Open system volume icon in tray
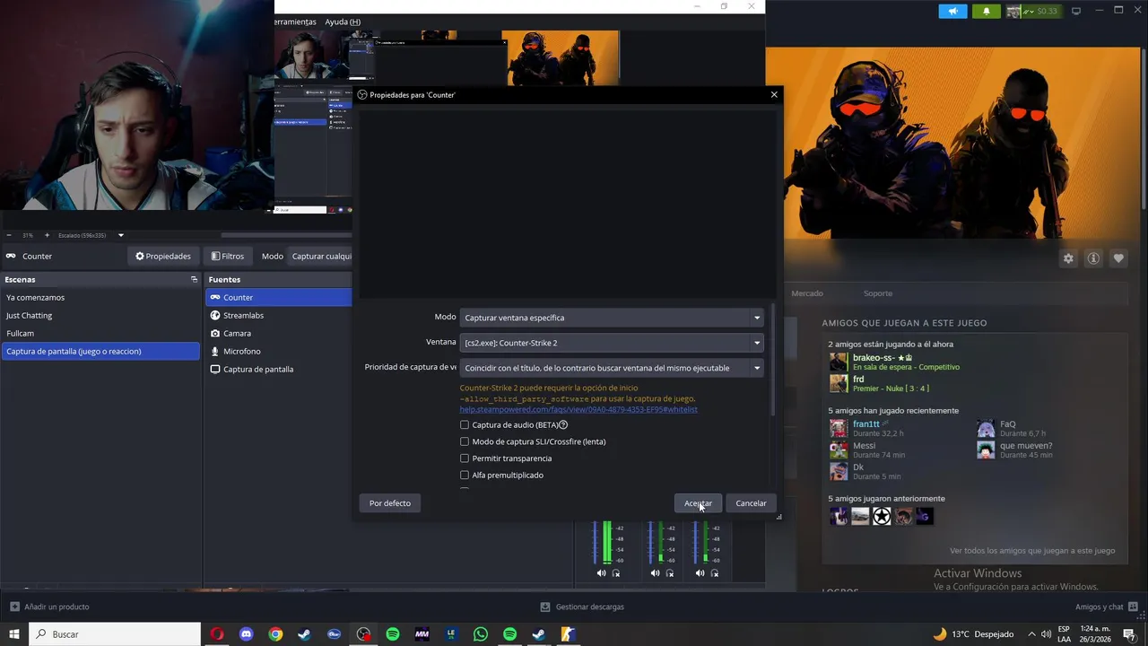This screenshot has height=646, width=1148. click(1046, 634)
